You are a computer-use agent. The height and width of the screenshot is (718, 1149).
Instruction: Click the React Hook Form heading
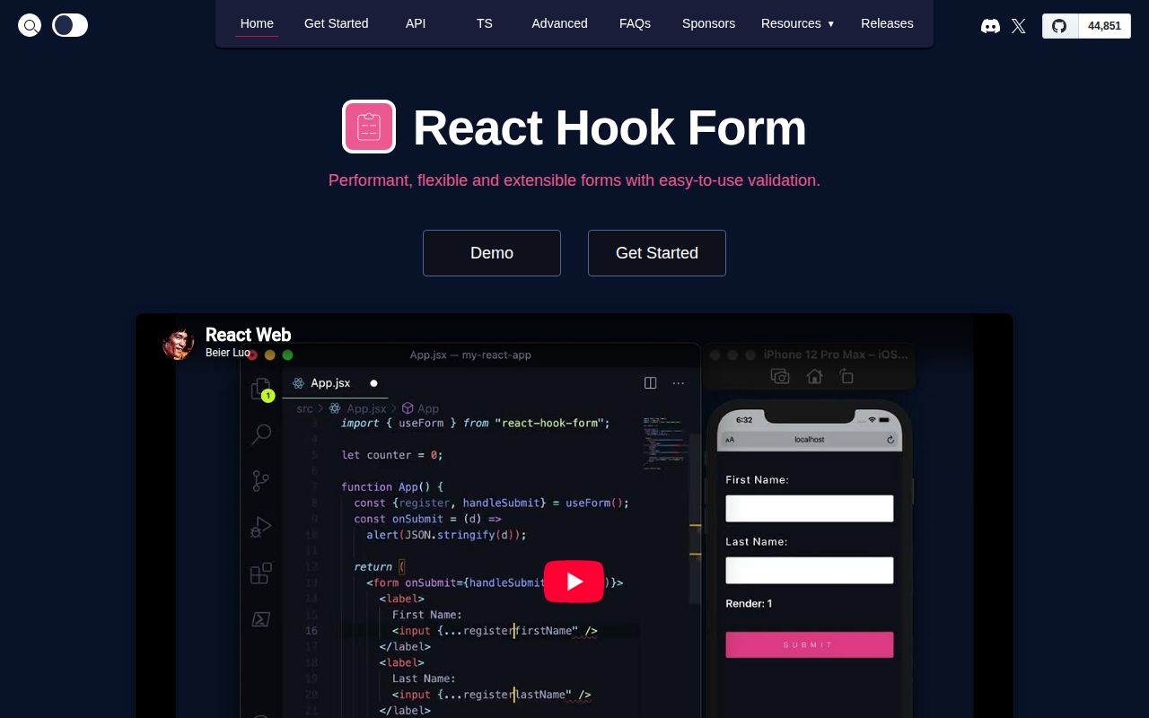click(x=610, y=127)
